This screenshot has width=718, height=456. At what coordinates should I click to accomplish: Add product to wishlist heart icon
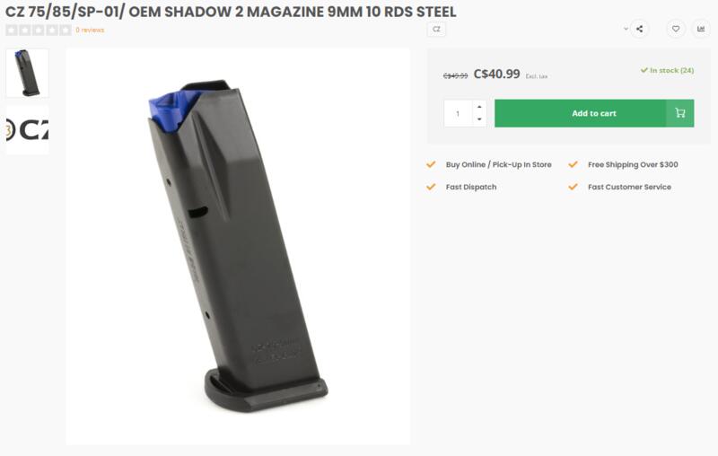click(676, 29)
